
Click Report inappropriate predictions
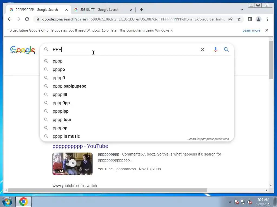(x=208, y=139)
